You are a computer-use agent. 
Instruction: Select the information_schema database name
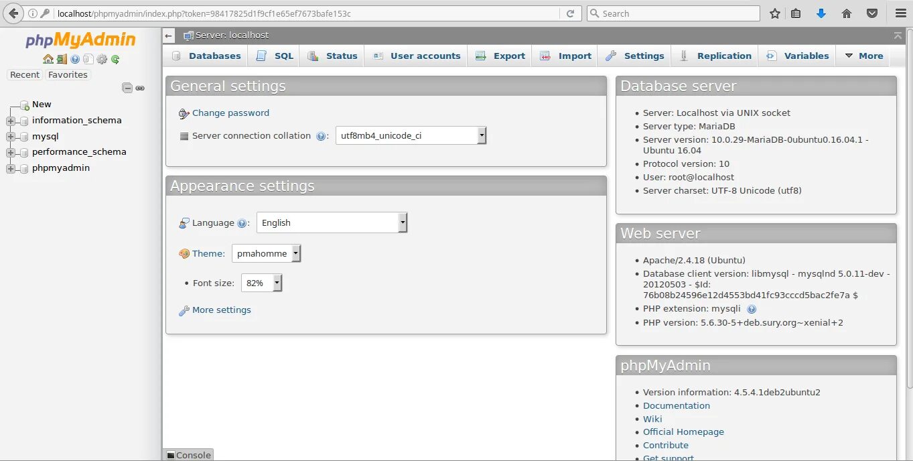77,121
